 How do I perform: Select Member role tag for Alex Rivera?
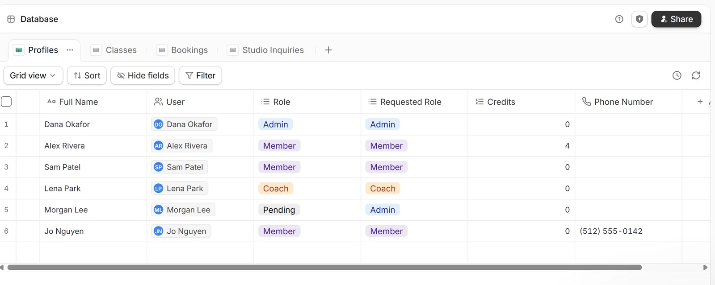pos(279,146)
